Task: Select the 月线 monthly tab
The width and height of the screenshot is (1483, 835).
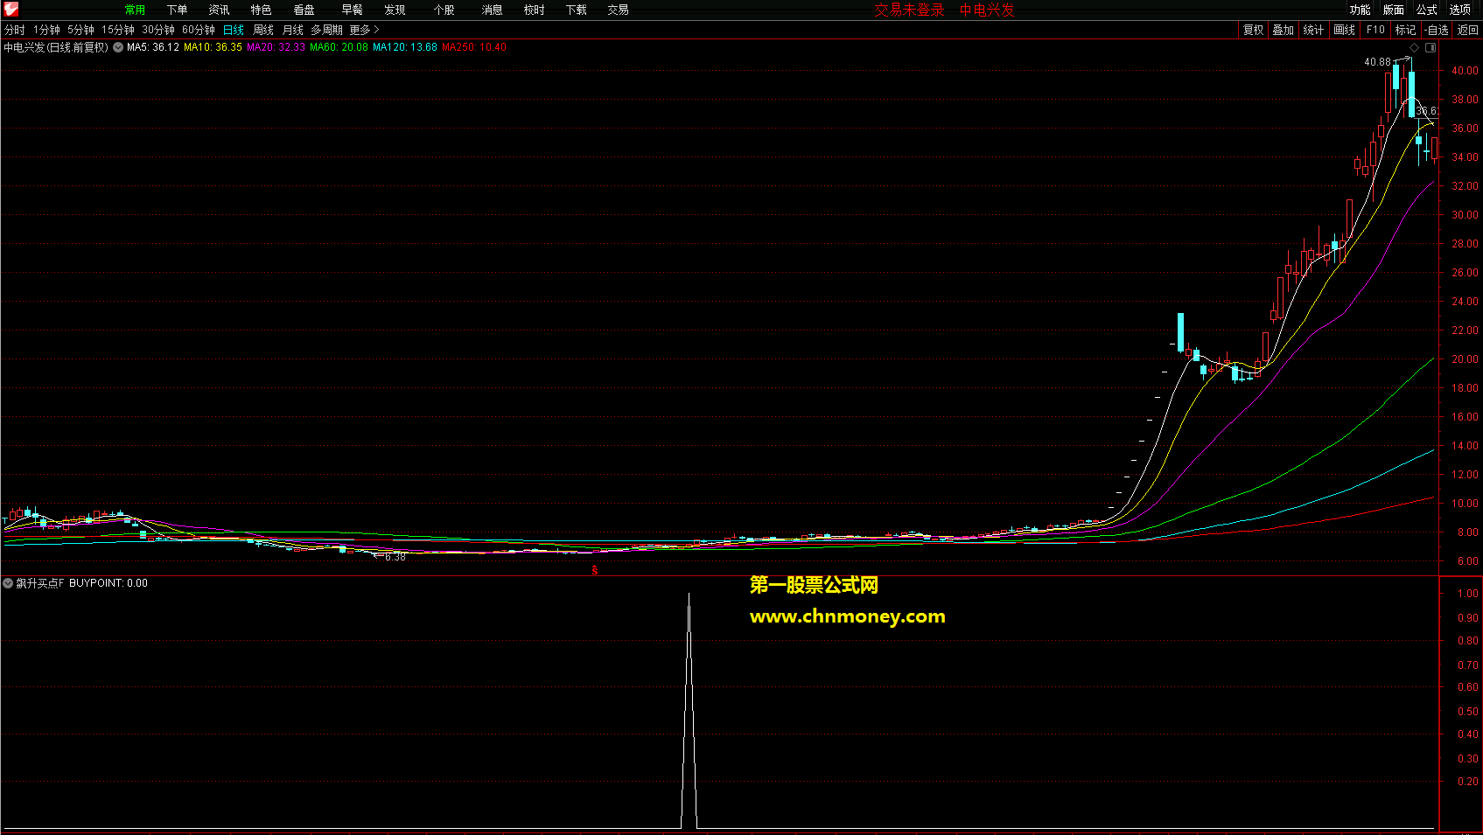Action: (x=293, y=30)
